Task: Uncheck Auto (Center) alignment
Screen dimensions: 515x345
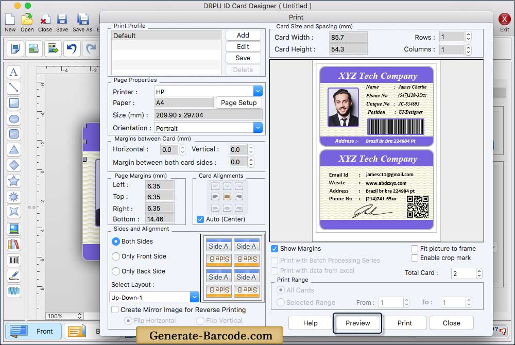Action: (200, 219)
